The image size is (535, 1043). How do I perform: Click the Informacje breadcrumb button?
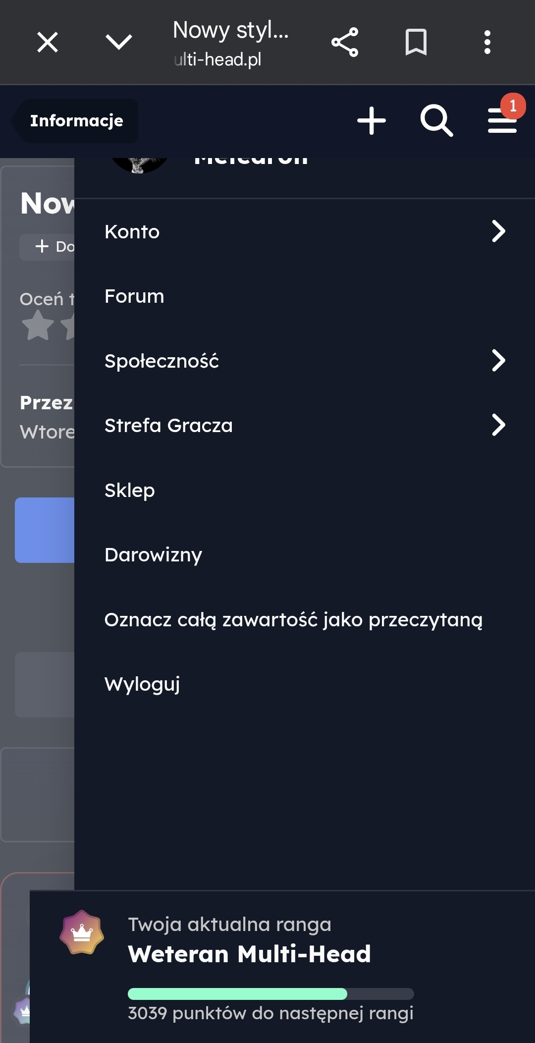[76, 120]
